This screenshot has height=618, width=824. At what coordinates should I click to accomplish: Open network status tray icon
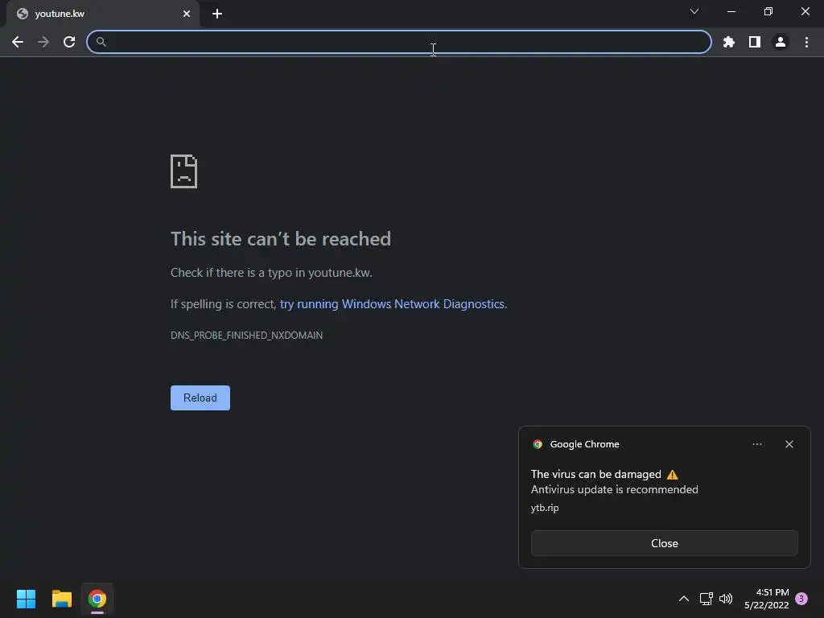click(x=706, y=599)
